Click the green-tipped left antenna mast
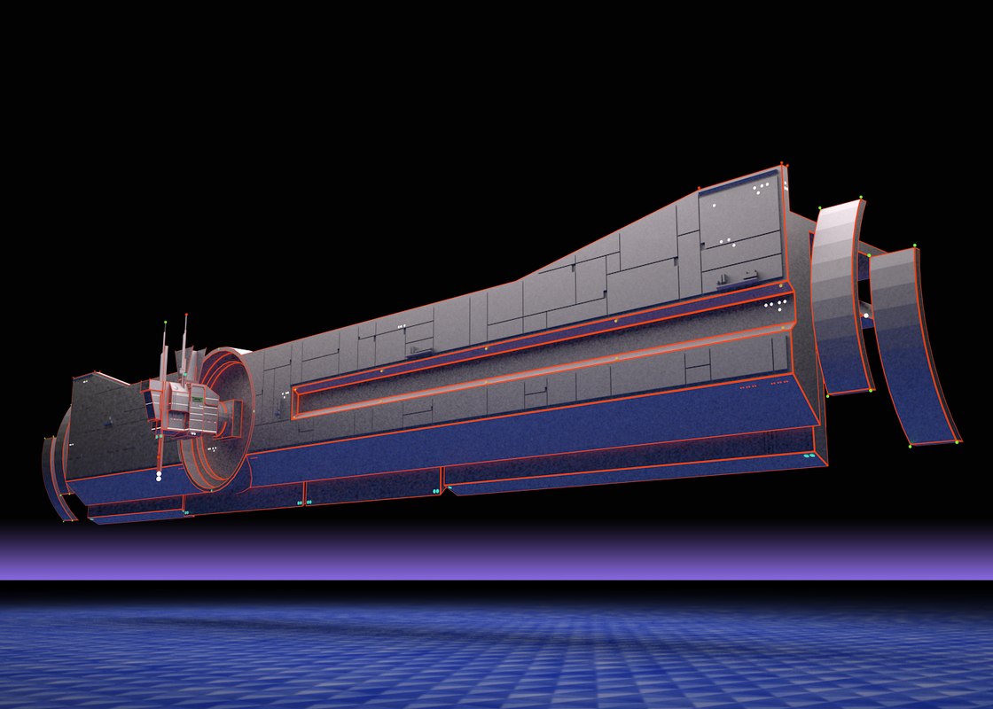This screenshot has height=709, width=993. [166, 350]
